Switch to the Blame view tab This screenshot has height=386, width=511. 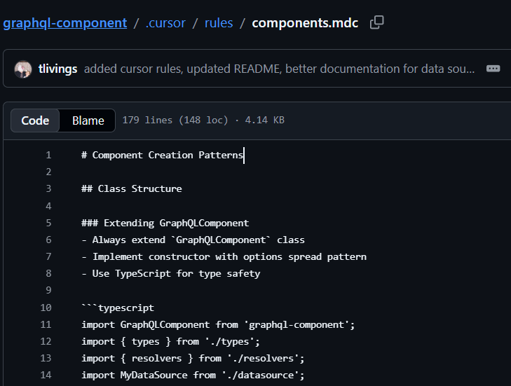[88, 120]
